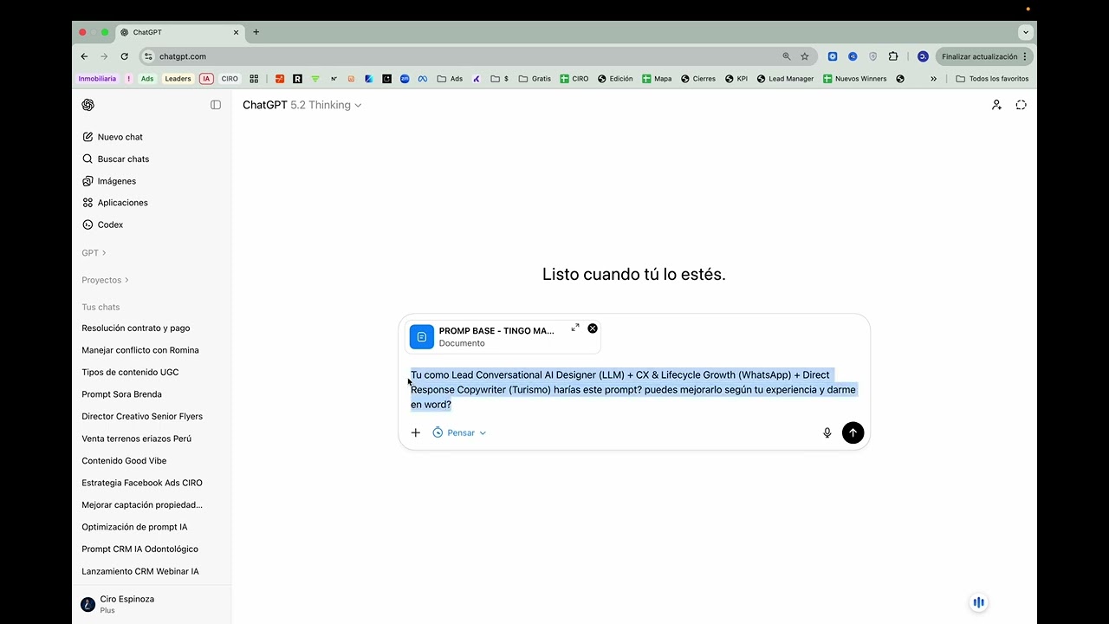Open the browser extensions puzzle icon
This screenshot has height=624, width=1109.
click(893, 56)
